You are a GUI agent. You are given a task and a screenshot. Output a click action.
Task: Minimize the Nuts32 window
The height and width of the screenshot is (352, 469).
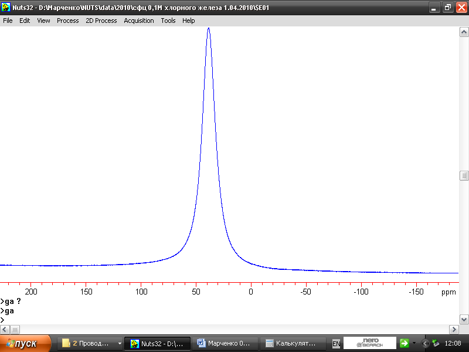(x=434, y=8)
